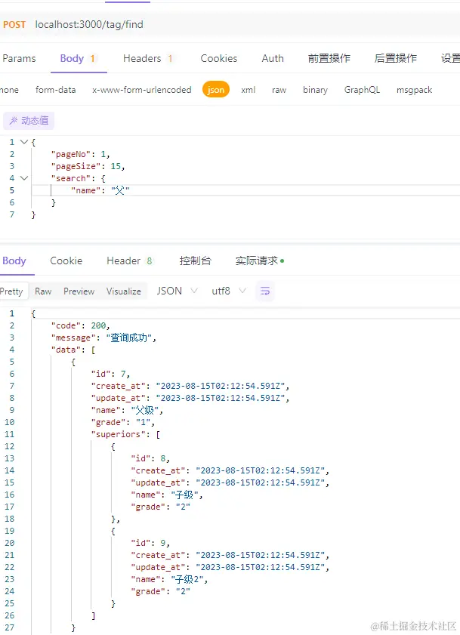Open the Cookies tab
Viewport: 460px width, 635px height.
coord(219,58)
